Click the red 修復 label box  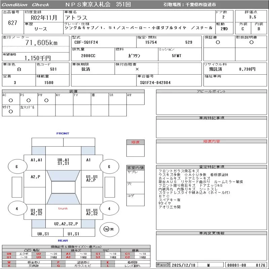[x=135, y=142]
